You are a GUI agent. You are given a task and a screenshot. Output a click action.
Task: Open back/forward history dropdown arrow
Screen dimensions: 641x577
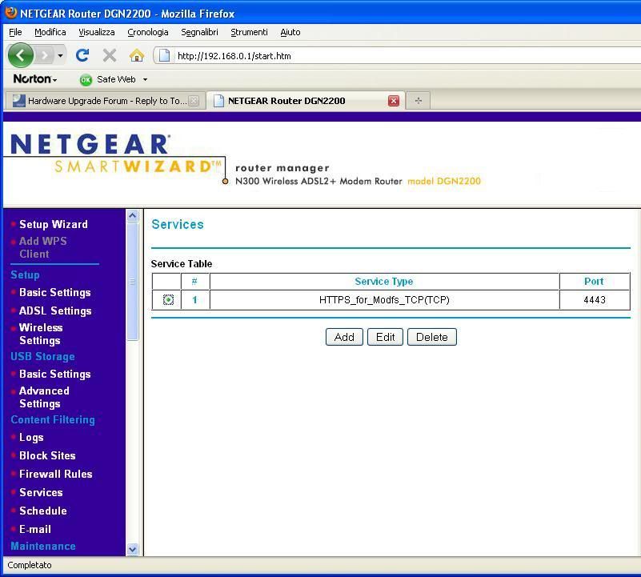coord(60,56)
